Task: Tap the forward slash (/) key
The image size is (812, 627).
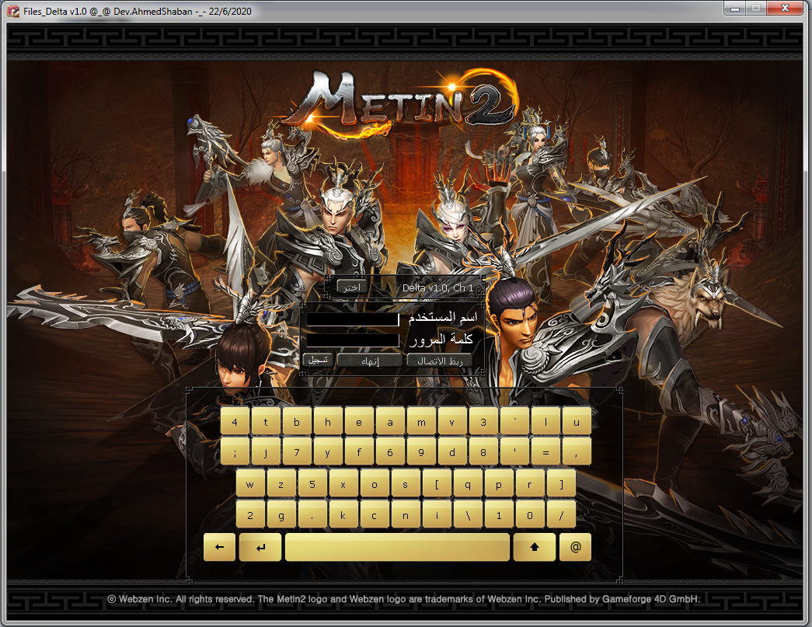Action: pos(561,515)
